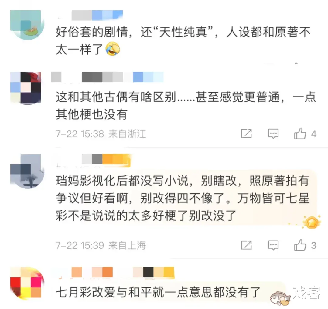The width and height of the screenshot is (328, 309).
Task: Open first commenter's teal avatar
Action: [27, 25]
